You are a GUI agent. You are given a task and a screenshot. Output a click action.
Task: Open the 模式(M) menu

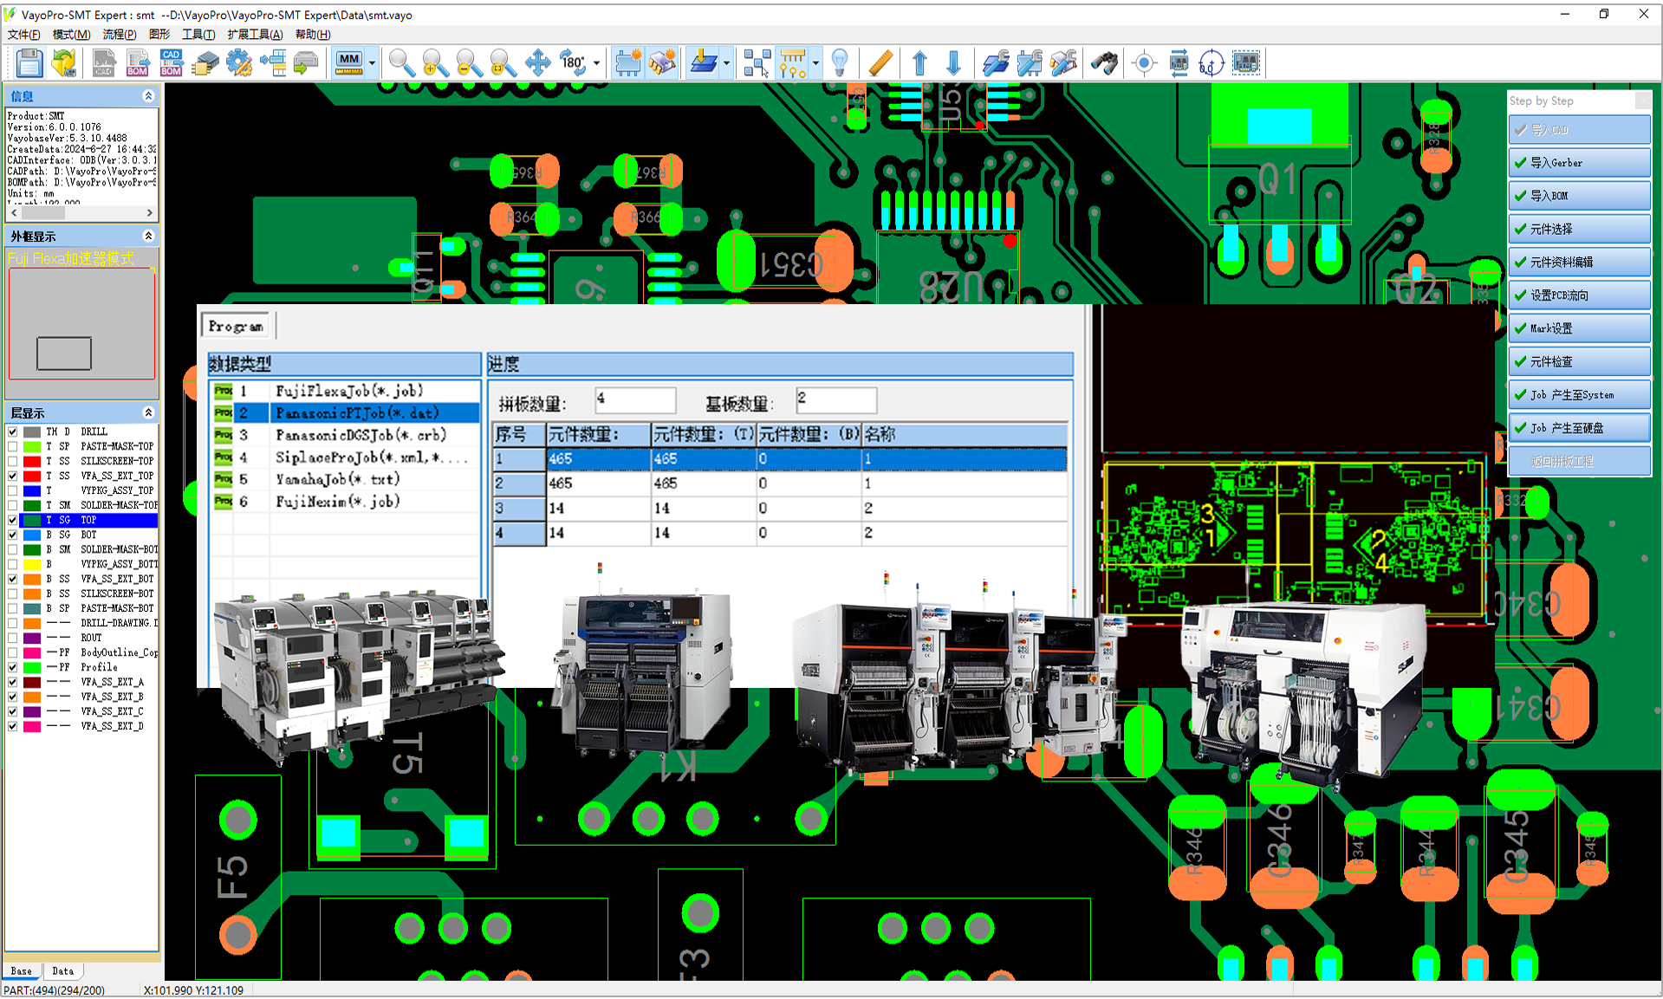tap(71, 34)
